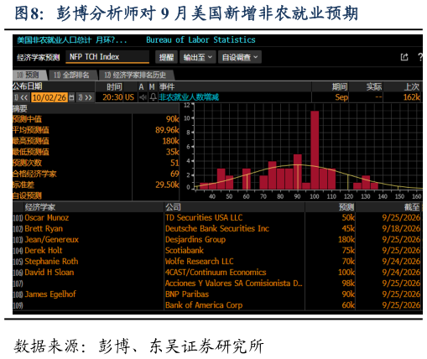Click the release date field 10/02/26
The height and width of the screenshot is (359, 427).
[49, 97]
